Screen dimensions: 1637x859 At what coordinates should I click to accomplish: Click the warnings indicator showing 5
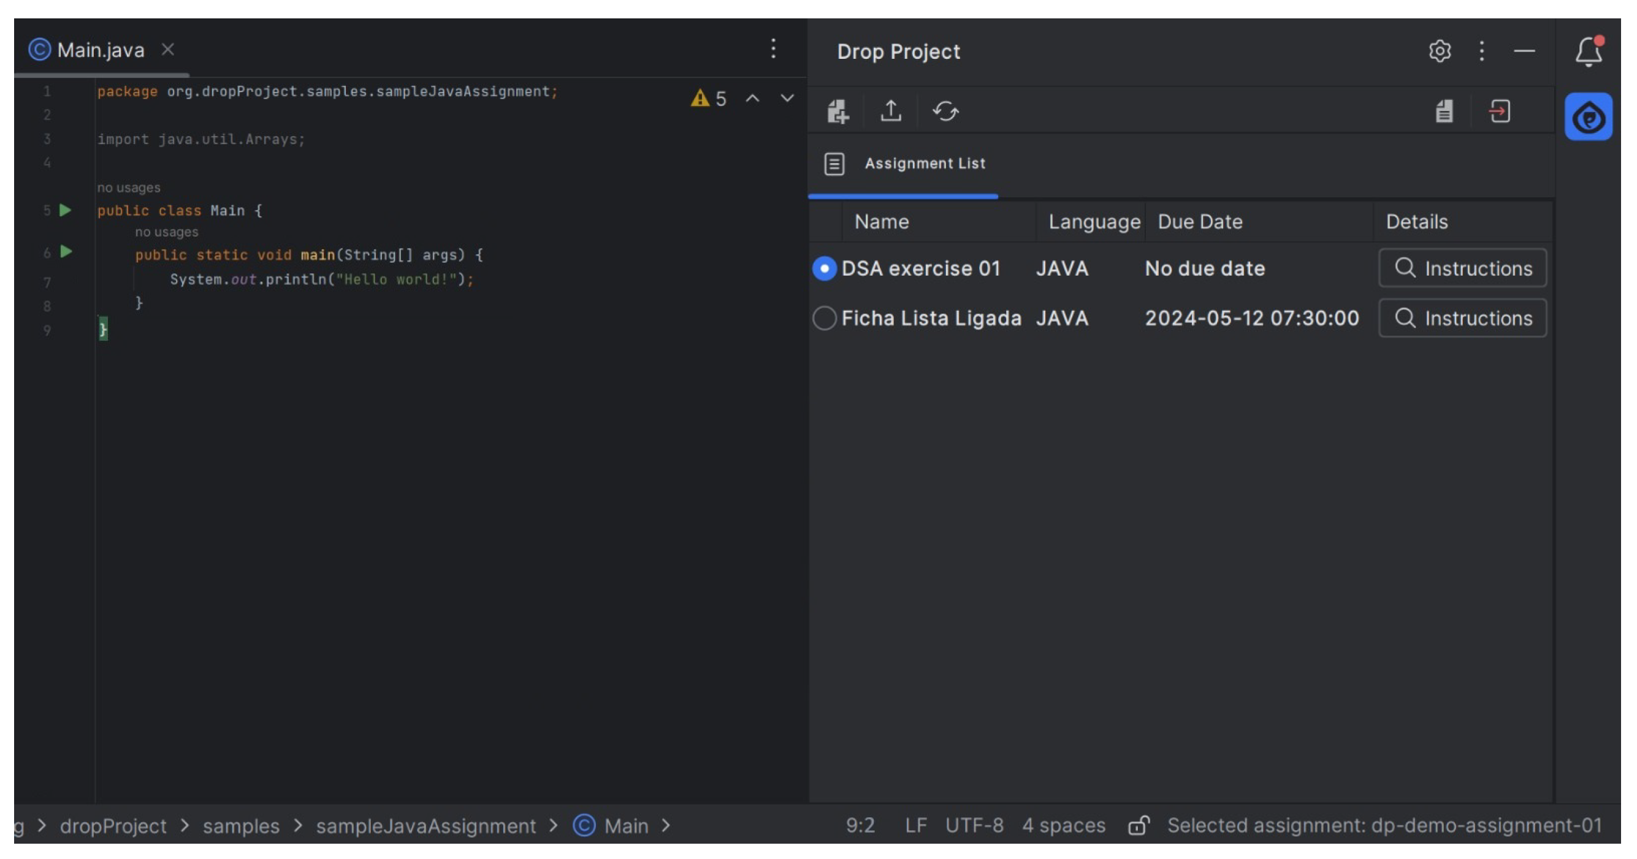pos(708,99)
